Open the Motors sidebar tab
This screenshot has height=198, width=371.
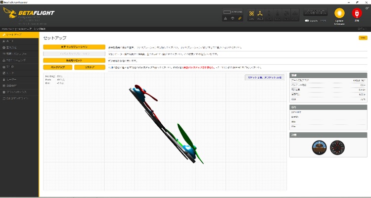pyautogui.click(x=19, y=79)
